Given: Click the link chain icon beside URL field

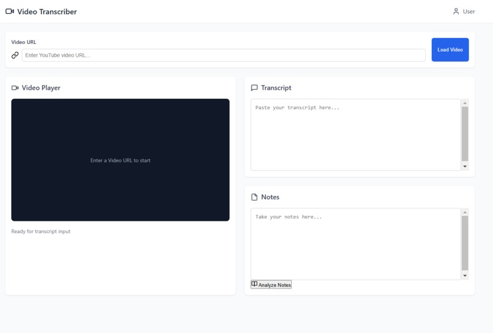Looking at the screenshot, I should (x=15, y=55).
